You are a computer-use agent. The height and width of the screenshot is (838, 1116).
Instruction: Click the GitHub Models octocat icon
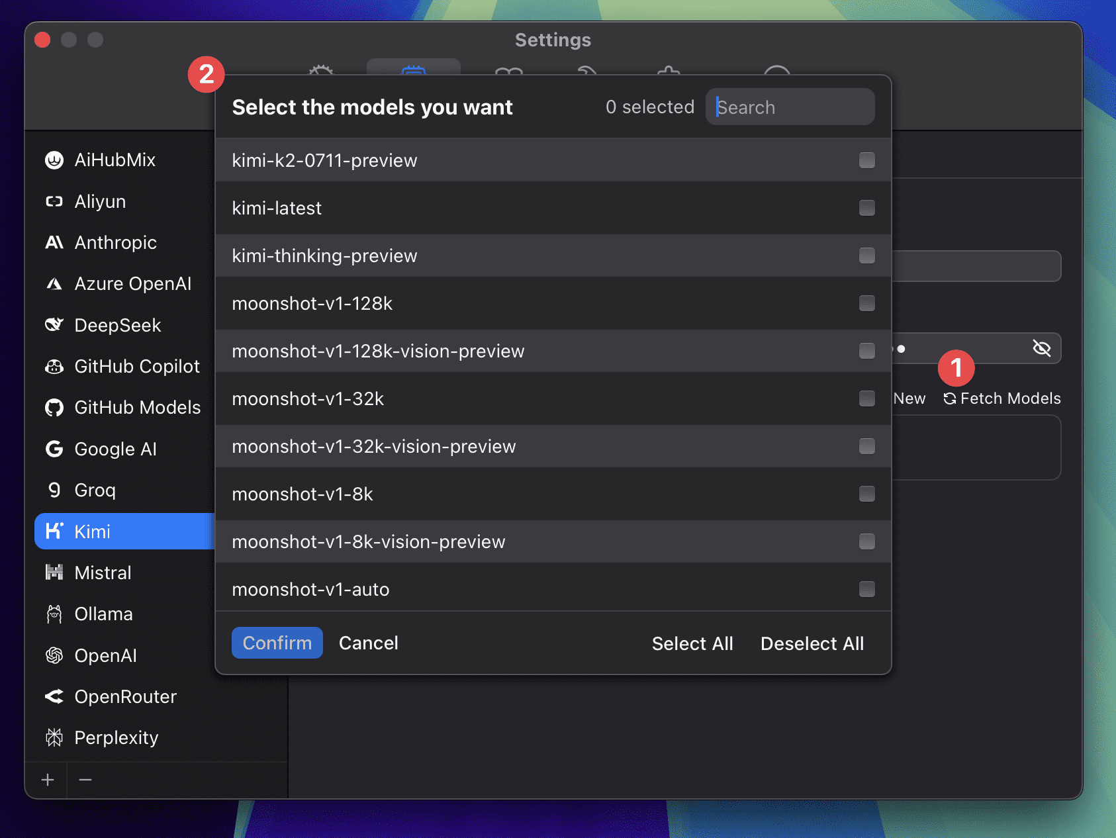click(x=54, y=408)
